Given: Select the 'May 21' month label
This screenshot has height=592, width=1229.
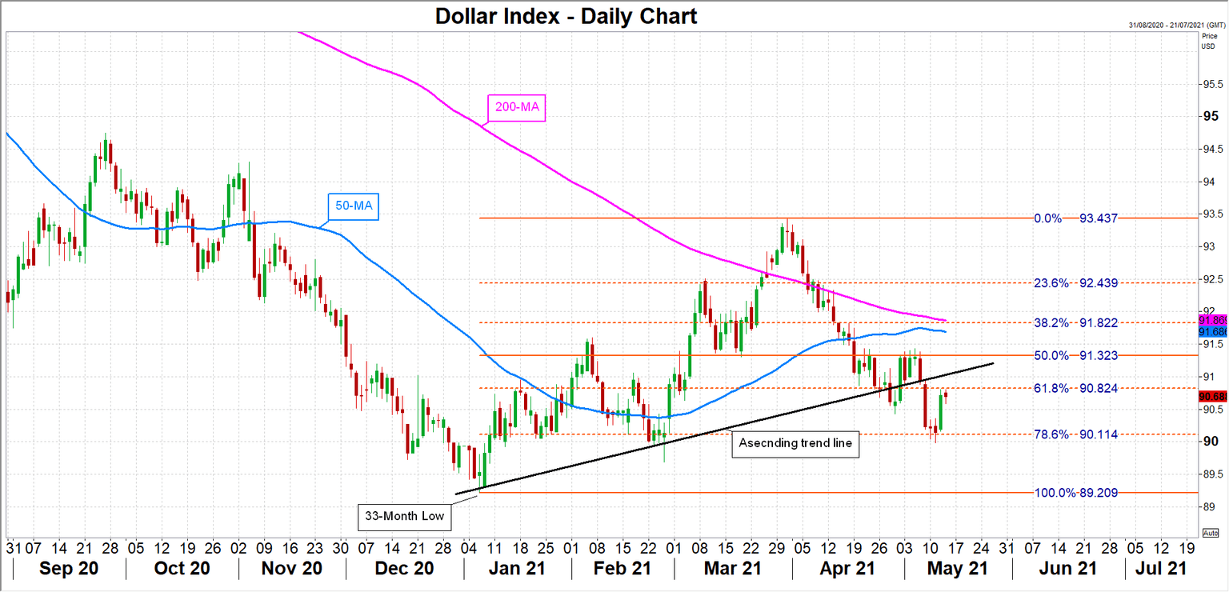Looking at the screenshot, I should click(x=957, y=568).
